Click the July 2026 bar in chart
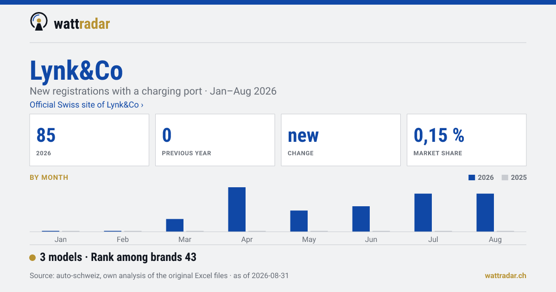 pyautogui.click(x=423, y=213)
